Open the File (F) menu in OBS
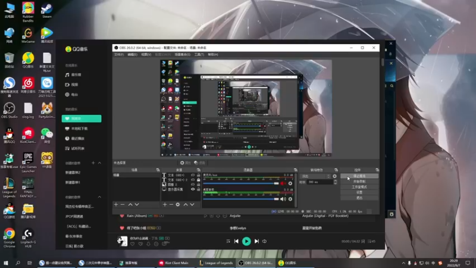The image size is (476, 268). (x=118, y=55)
